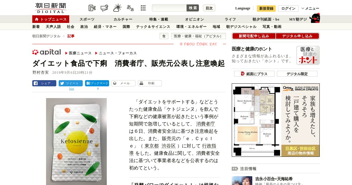Viewport: 352px width, 185px height.
Task: Open the 目次 table of contents
Action: (209, 8)
